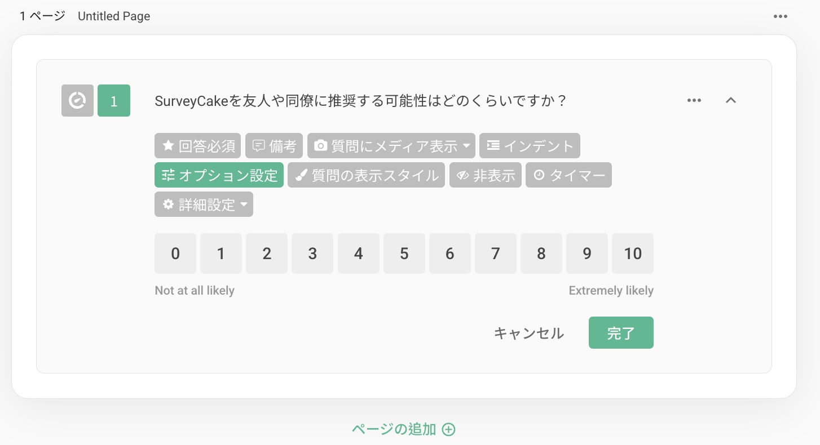This screenshot has width=820, height=445.
Task: Collapse question 1 with the chevron
Action: (x=731, y=100)
